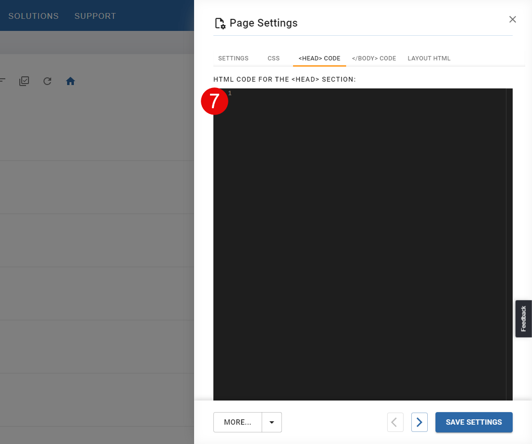Close the Page Settings panel
The height and width of the screenshot is (444, 532).
[512, 19]
